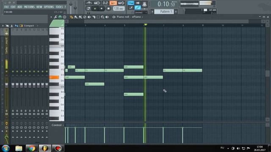Click mixer blue waveform view icon
271x152 pixels.
tap(17, 26)
